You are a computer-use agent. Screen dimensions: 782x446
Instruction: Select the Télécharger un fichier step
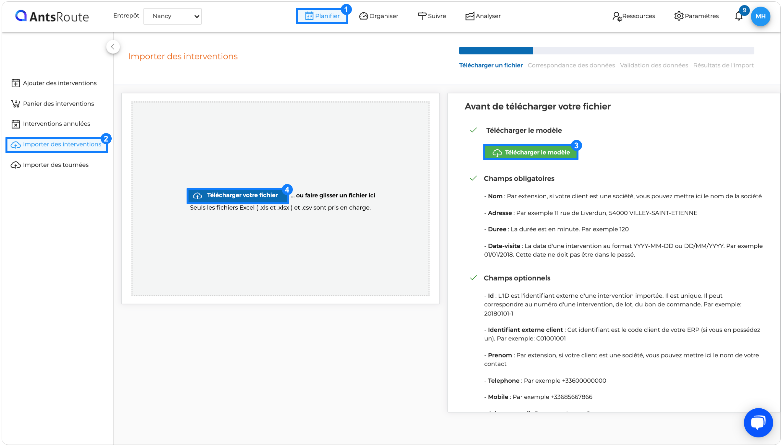tap(491, 65)
